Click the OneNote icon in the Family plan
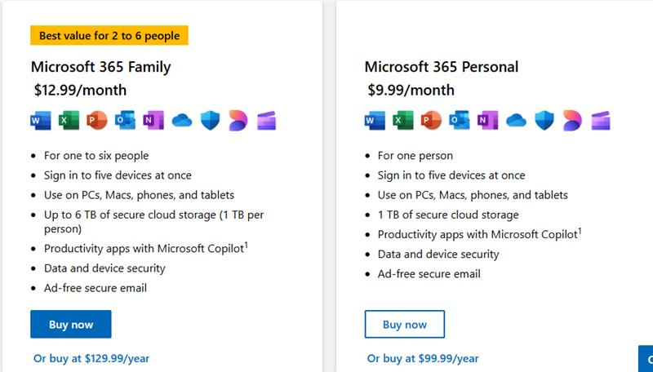653x372 pixels. click(153, 121)
